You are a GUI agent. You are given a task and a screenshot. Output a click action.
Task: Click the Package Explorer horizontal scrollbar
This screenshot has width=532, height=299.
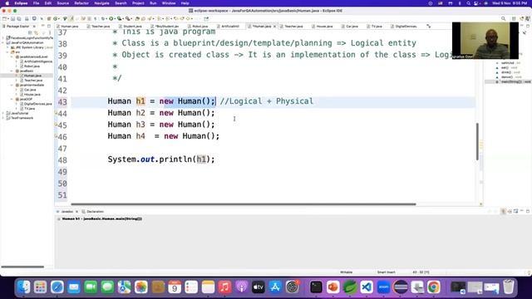click(x=22, y=267)
